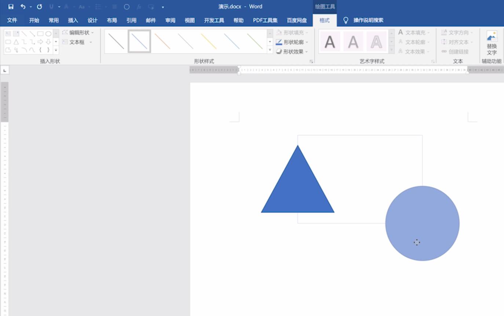Open the Shape Outline (形状轮廓) dropdown
Screen dimensions: 504x316
pos(292,42)
